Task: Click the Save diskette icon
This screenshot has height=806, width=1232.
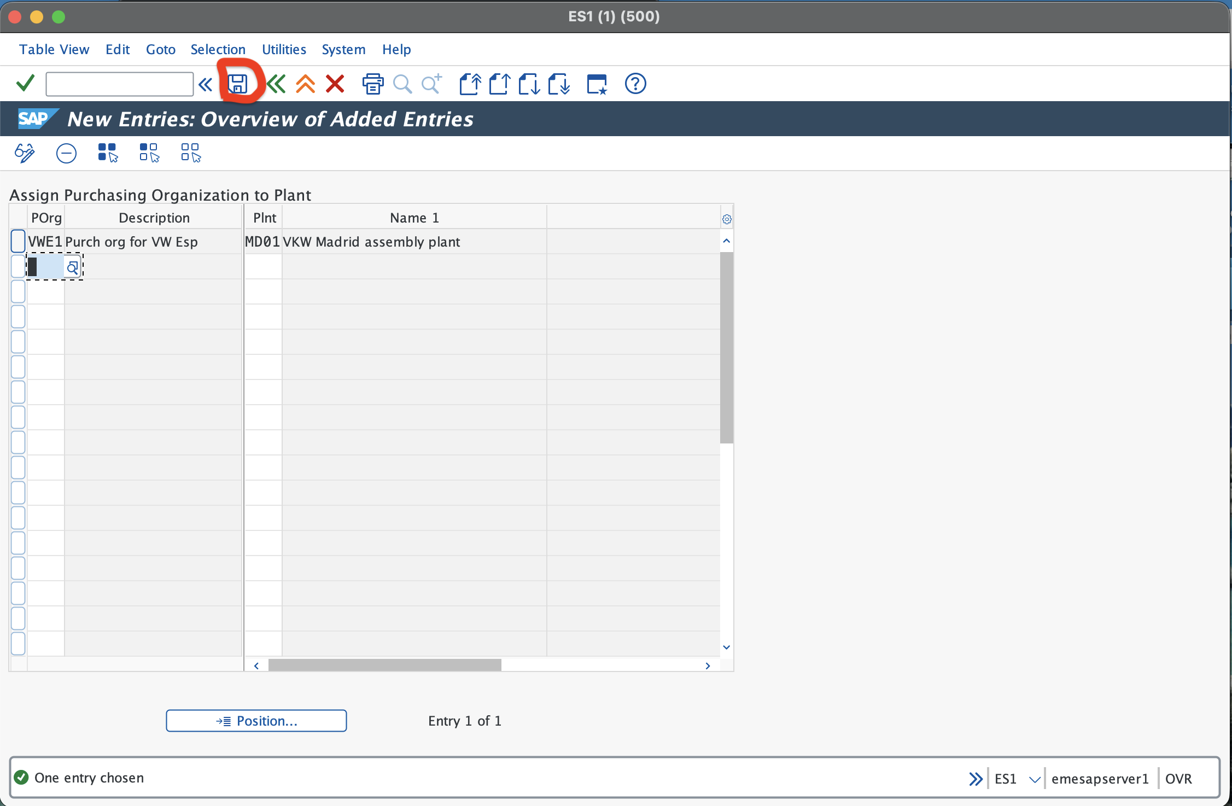Action: click(237, 84)
